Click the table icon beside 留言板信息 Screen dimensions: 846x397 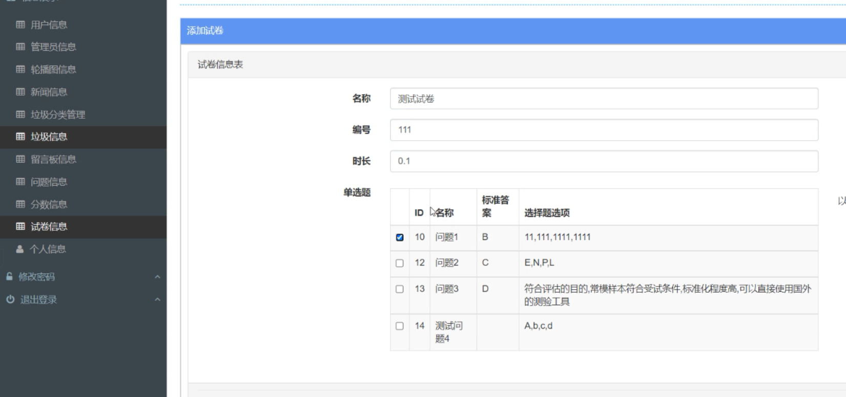(x=20, y=159)
